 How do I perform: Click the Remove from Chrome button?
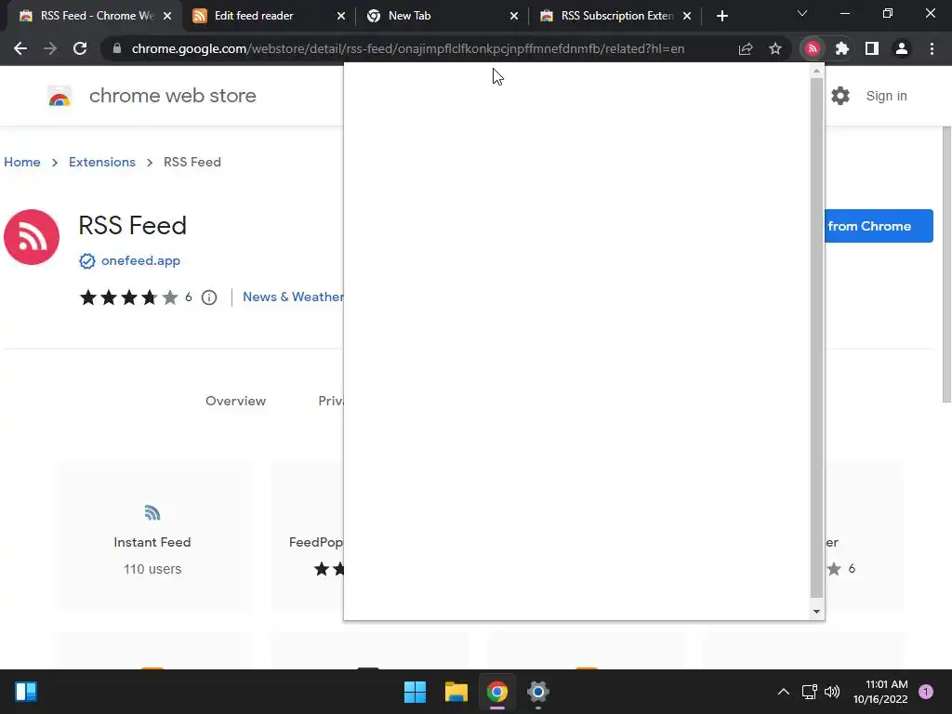coord(879,226)
